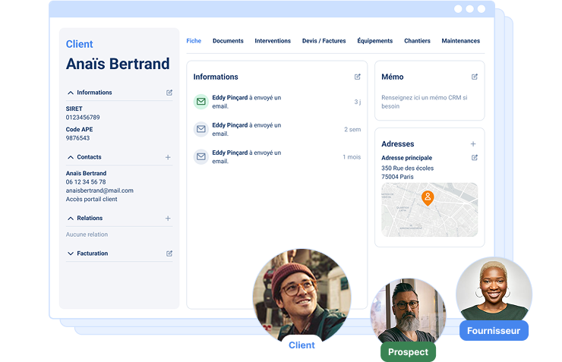Edit the Facturation section

coord(169,253)
